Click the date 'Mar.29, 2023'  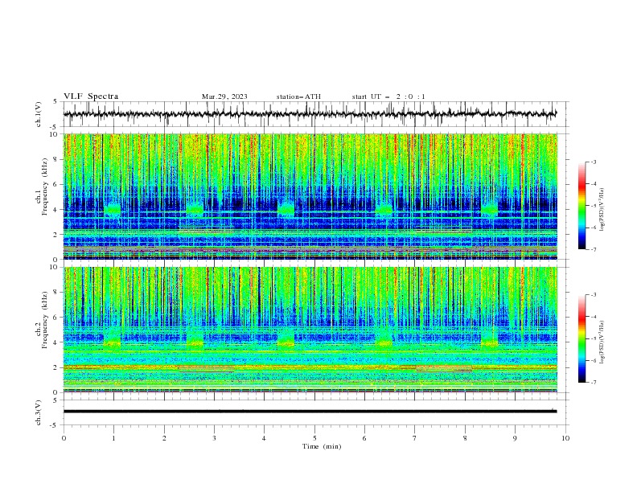click(224, 96)
